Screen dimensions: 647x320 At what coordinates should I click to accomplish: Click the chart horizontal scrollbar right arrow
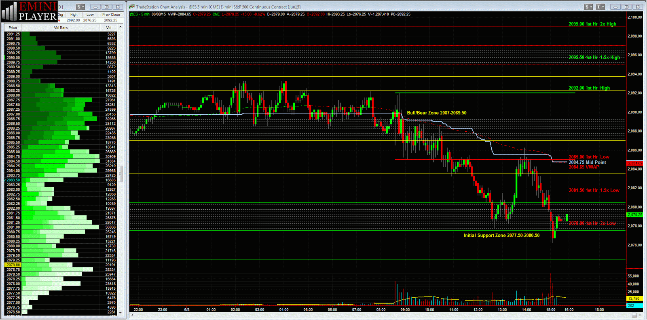pos(641,315)
